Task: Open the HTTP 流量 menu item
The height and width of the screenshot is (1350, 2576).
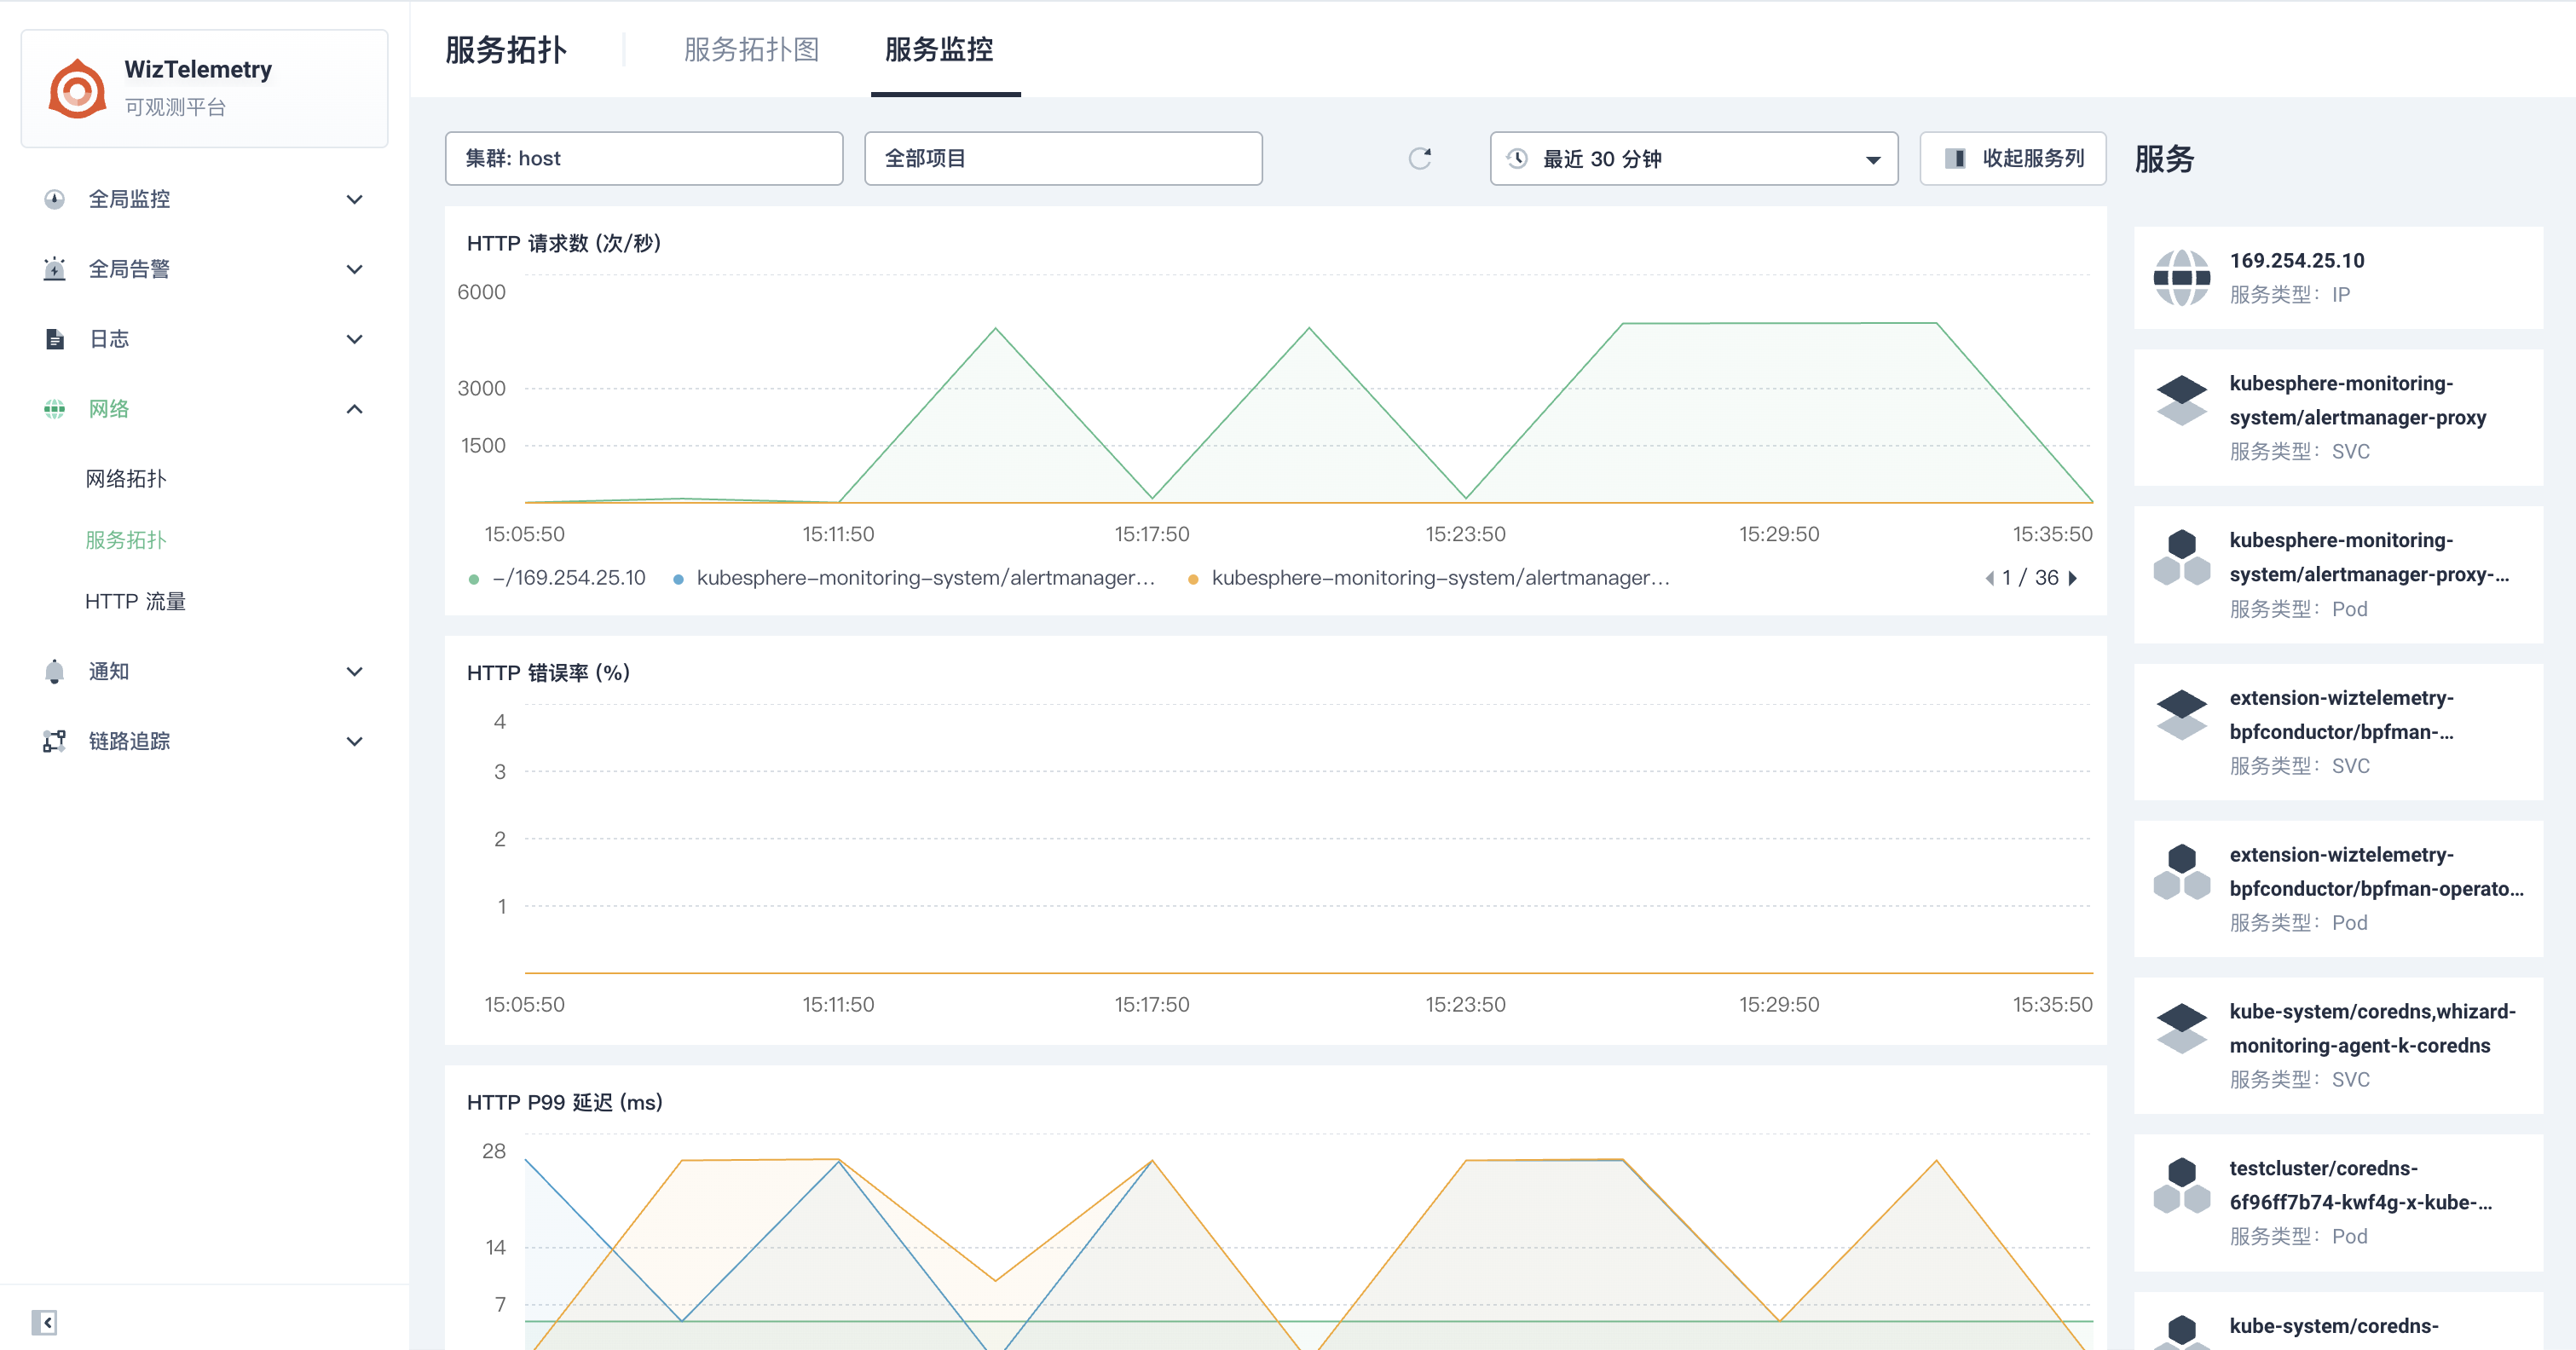Action: click(x=135, y=601)
